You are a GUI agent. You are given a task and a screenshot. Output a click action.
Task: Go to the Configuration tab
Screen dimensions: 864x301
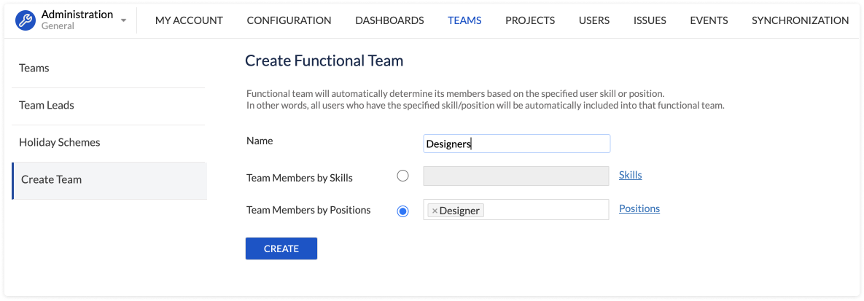point(289,20)
